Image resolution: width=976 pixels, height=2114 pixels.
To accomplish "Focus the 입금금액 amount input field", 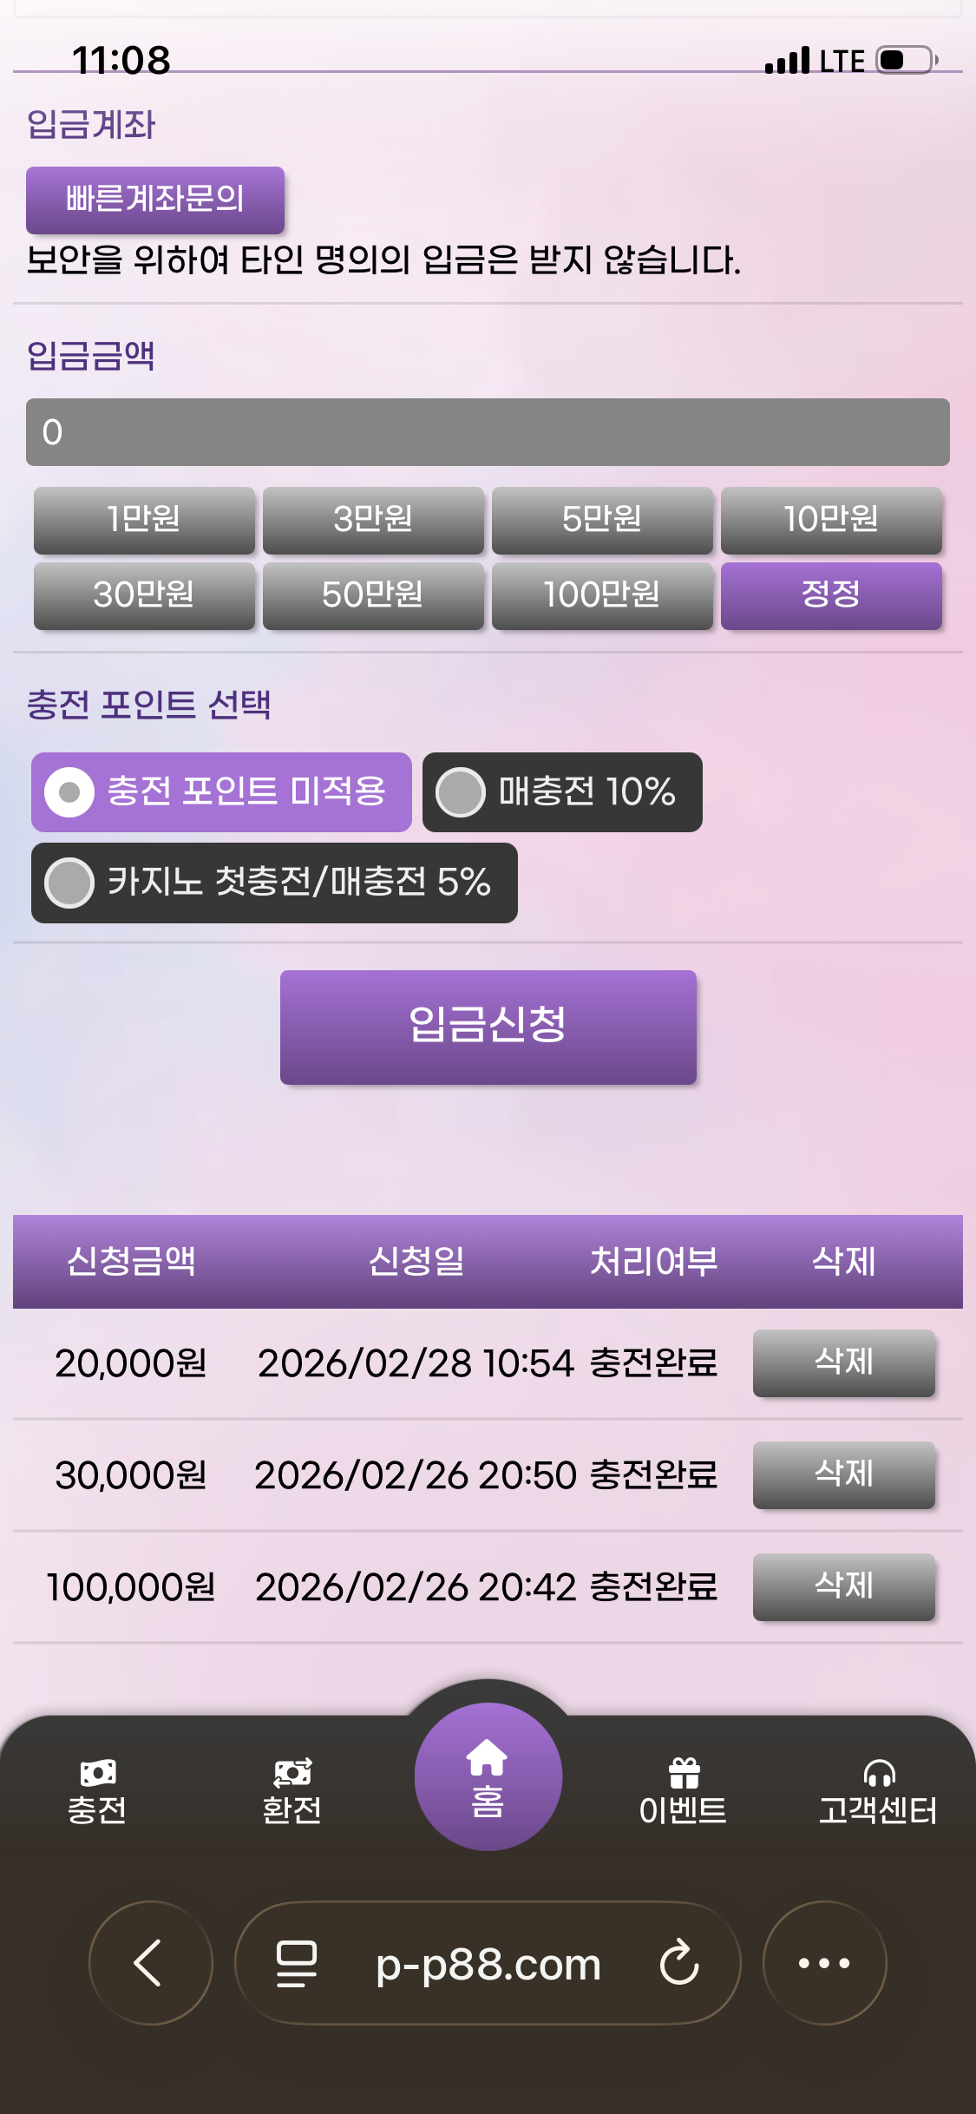I will click(488, 432).
